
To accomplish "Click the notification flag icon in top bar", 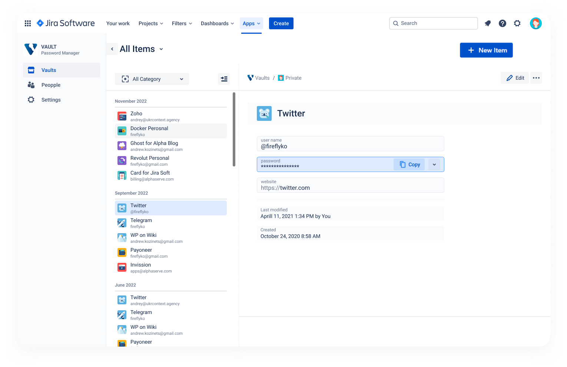I will [488, 23].
